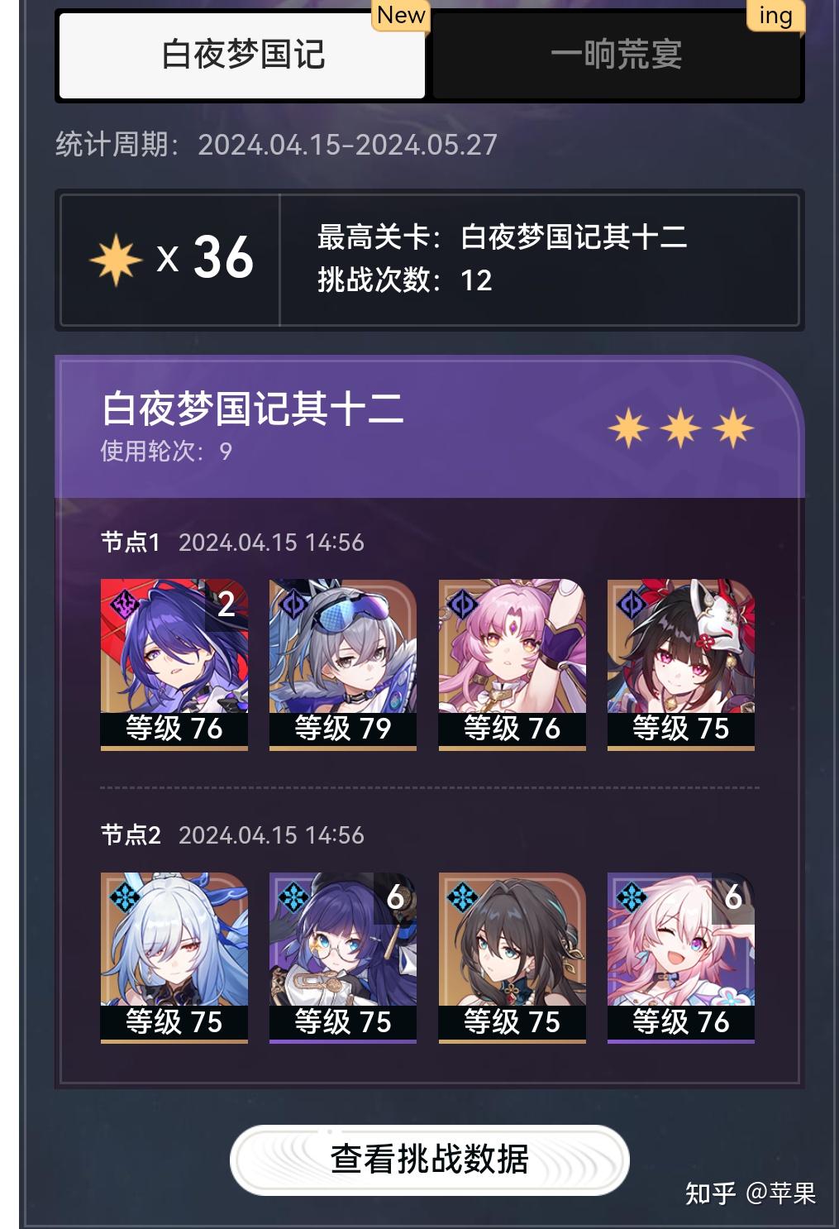Click the three-star rating of 白夜梦国记其十二

pos(681,428)
